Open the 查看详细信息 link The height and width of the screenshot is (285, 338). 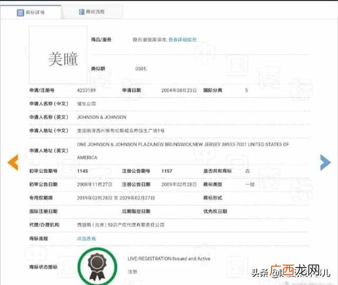click(182, 40)
